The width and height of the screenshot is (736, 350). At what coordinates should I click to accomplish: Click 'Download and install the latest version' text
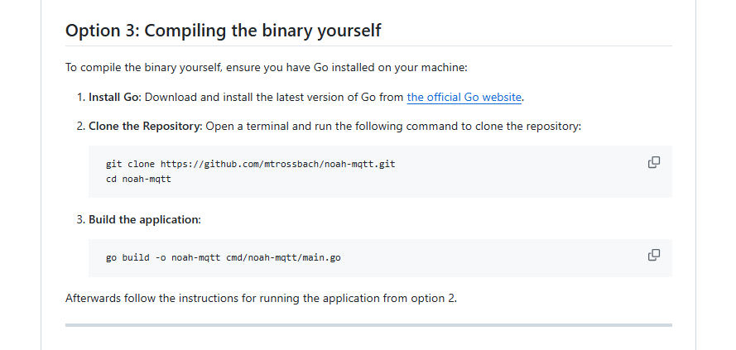pyautogui.click(x=248, y=97)
